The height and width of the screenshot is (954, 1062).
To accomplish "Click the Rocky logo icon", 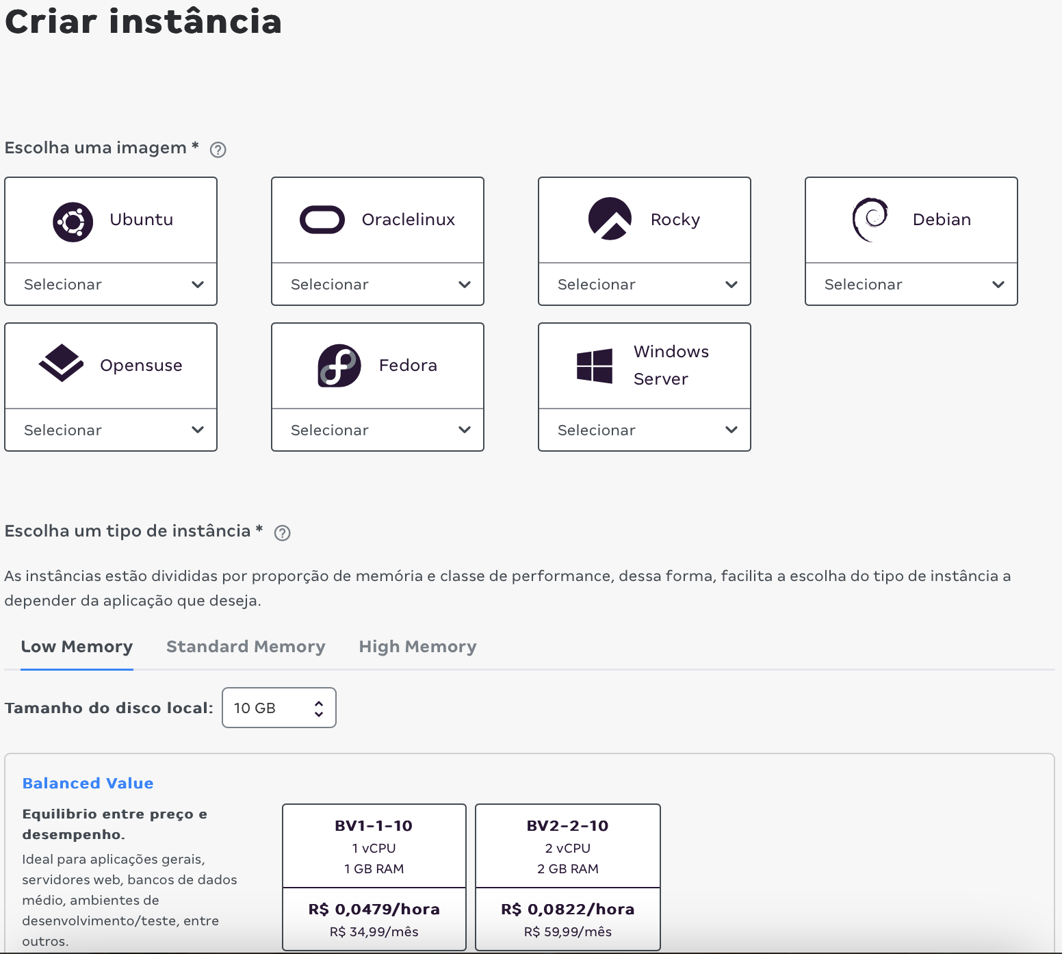I will tap(610, 219).
